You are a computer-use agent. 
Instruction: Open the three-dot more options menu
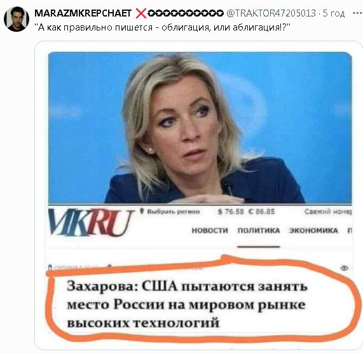(x=358, y=13)
